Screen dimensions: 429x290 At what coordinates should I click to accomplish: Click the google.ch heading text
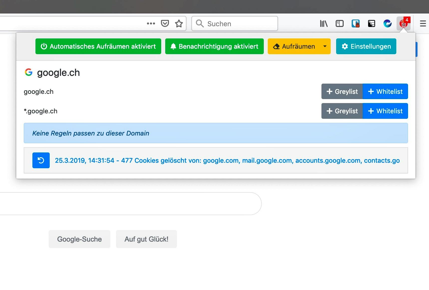(x=58, y=73)
